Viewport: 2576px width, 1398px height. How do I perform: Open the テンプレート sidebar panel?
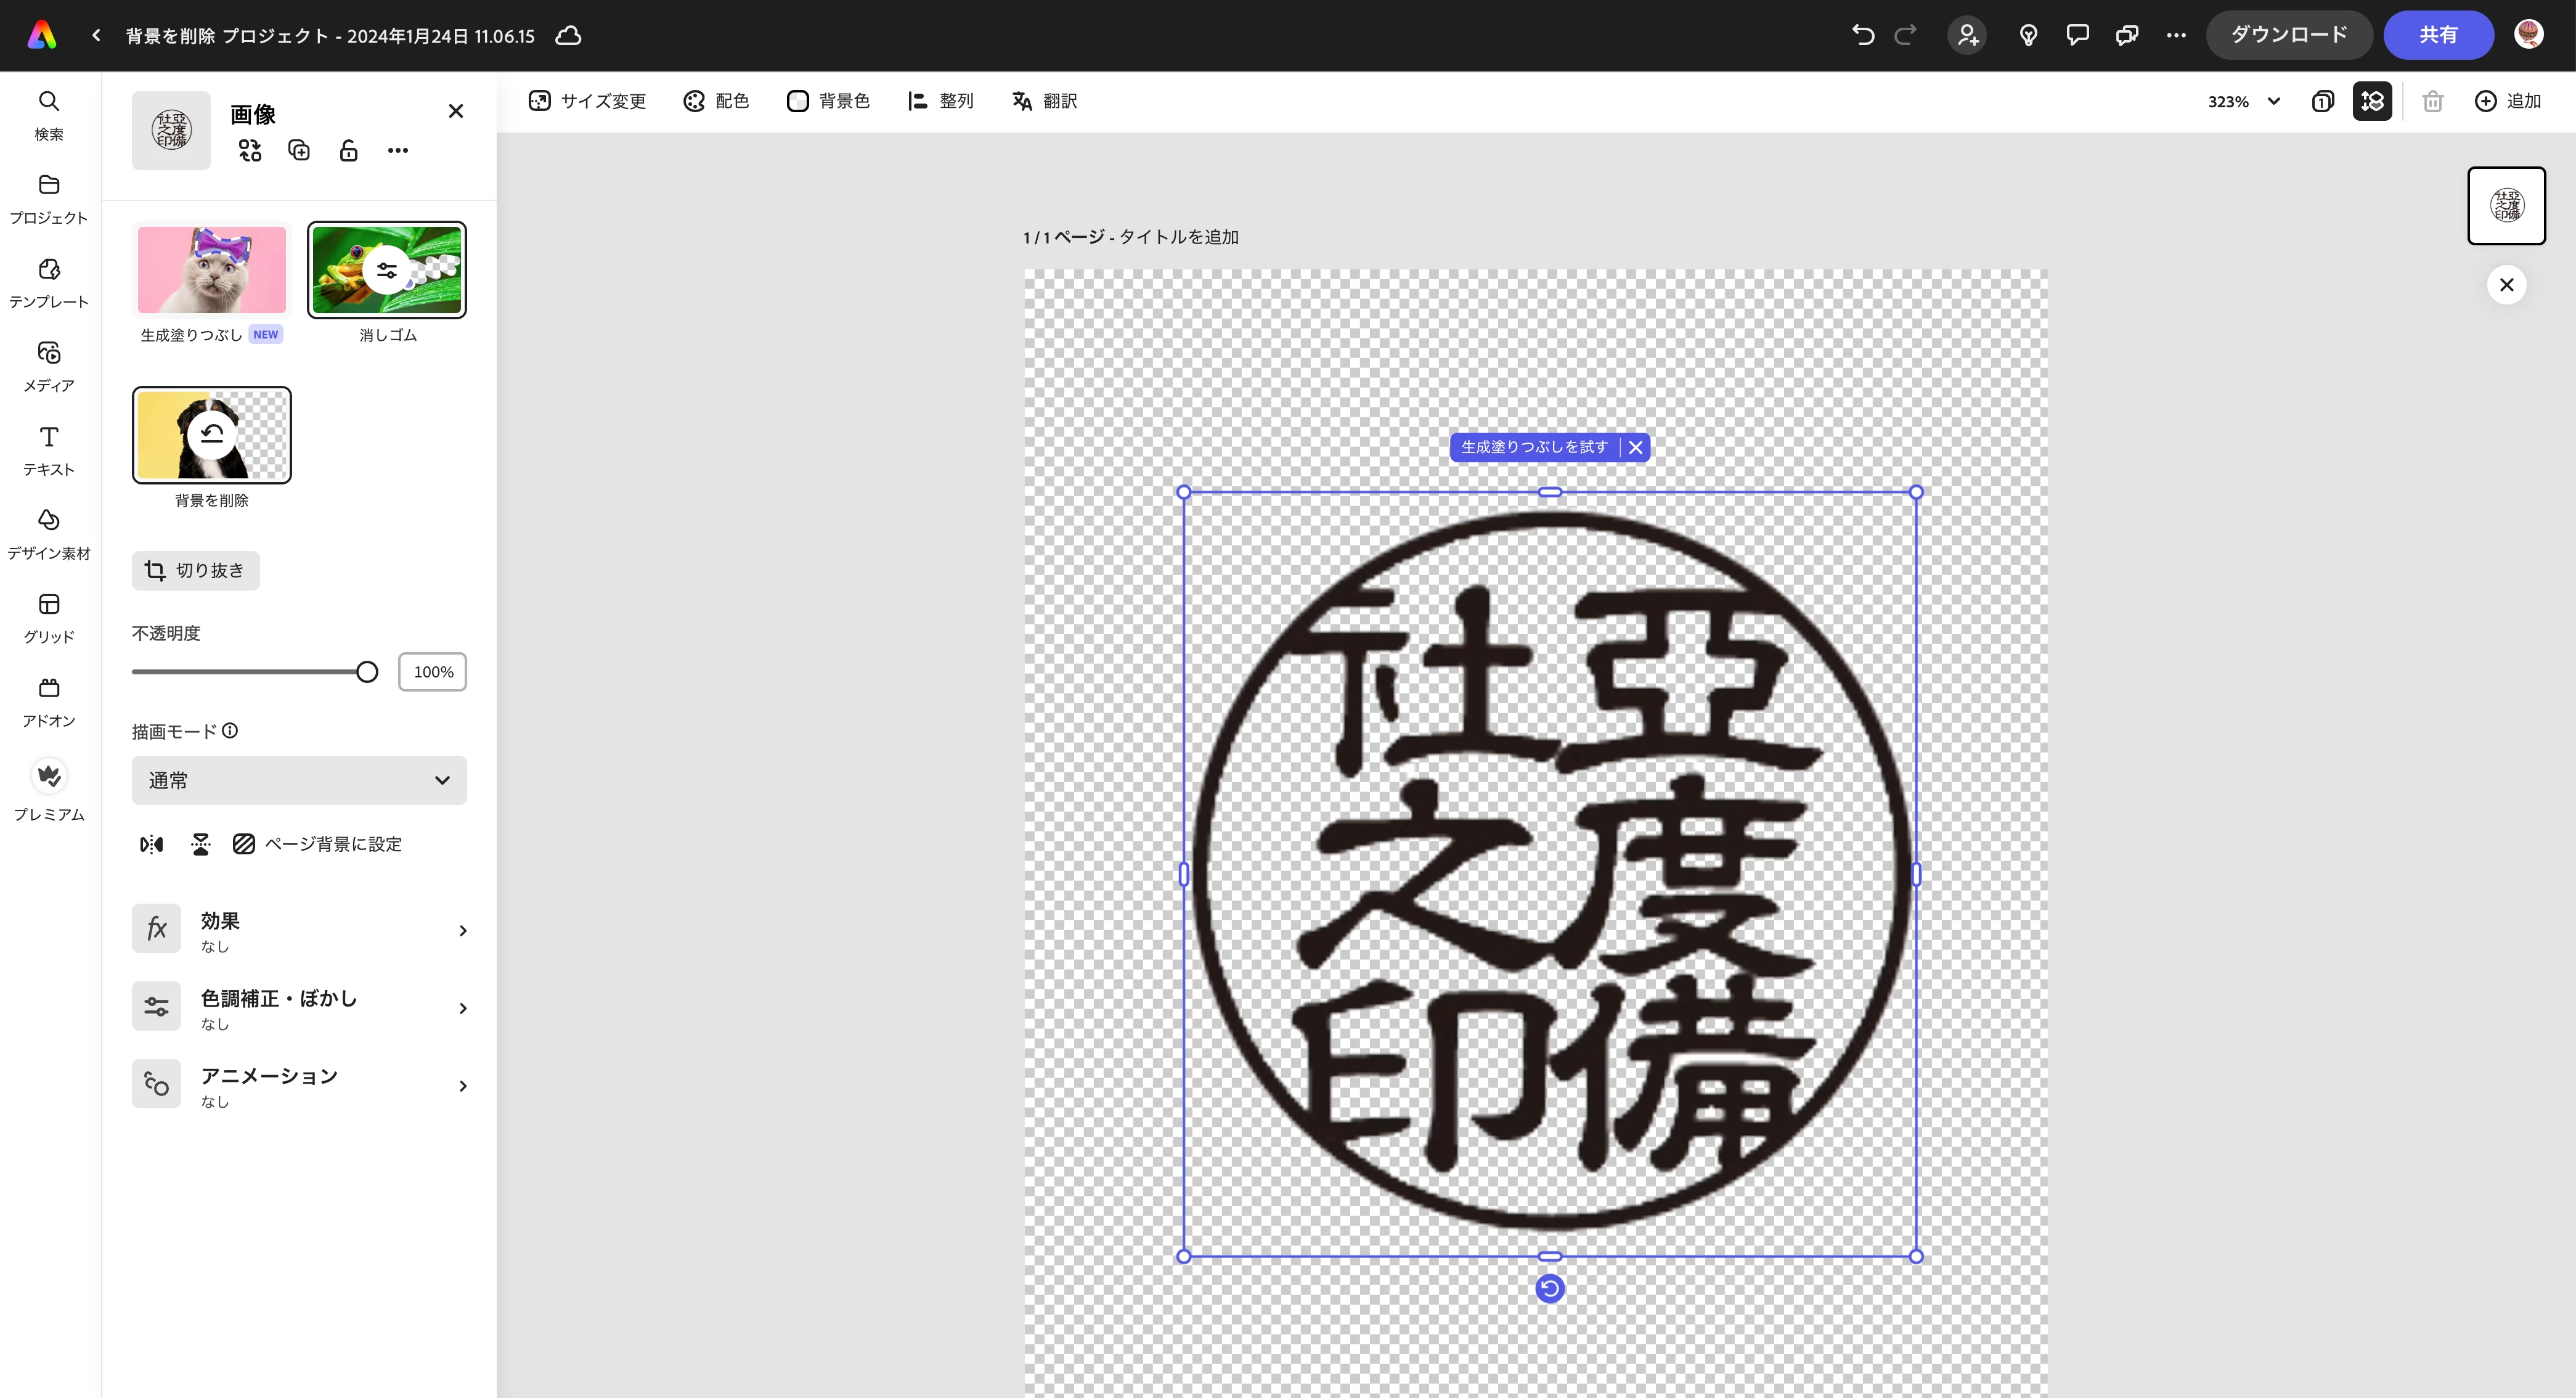48,282
